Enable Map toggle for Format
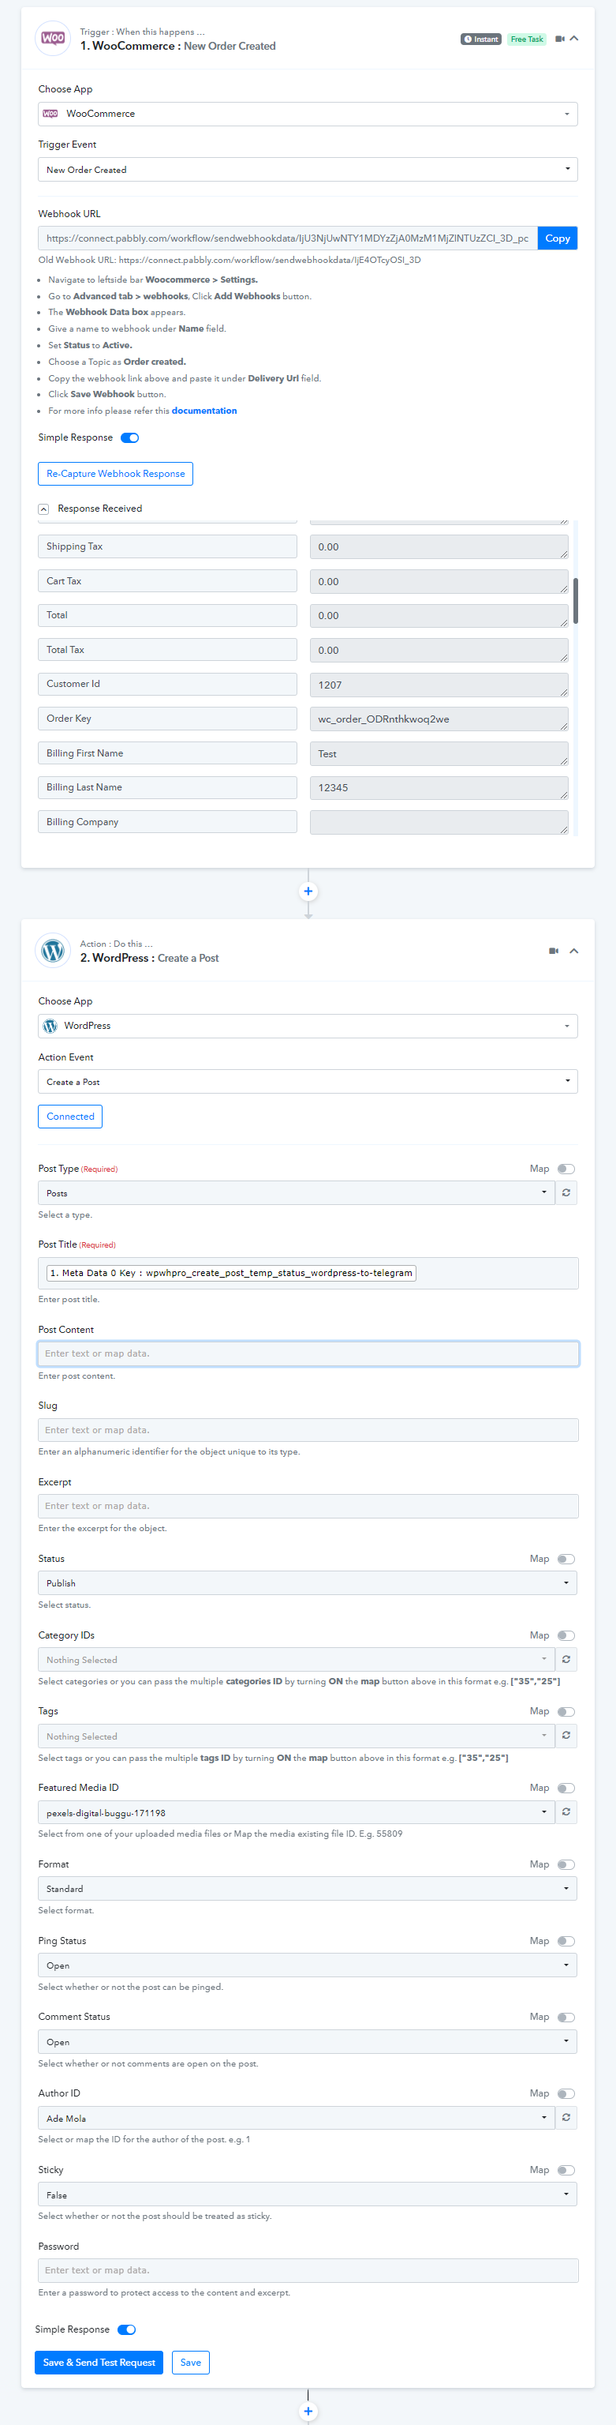 tap(566, 1864)
